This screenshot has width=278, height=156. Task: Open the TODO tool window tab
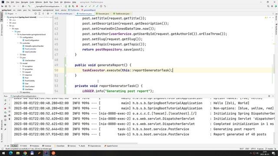(23, 146)
